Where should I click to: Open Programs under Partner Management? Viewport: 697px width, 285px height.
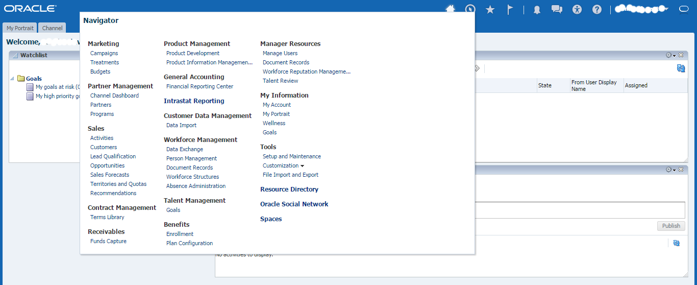tap(102, 114)
